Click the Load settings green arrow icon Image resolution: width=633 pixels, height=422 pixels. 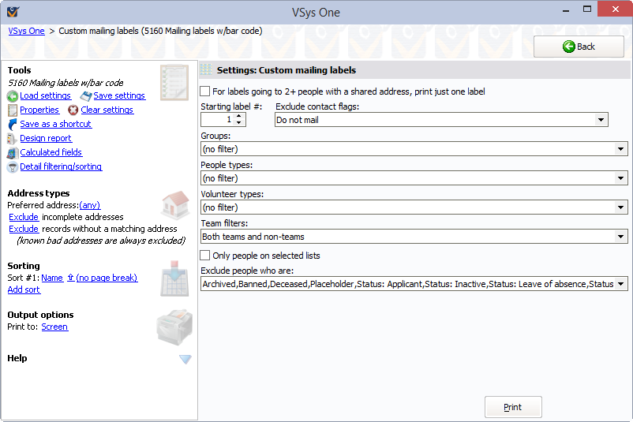[13, 96]
